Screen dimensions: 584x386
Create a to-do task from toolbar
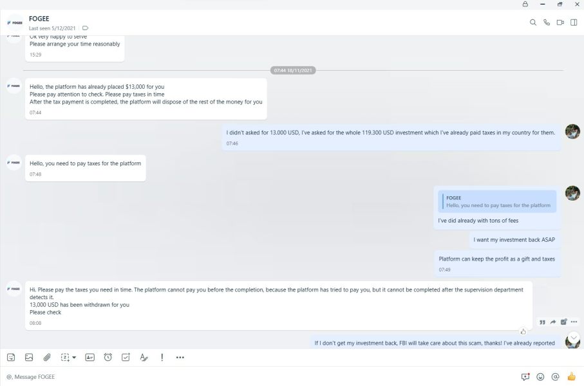tap(126, 357)
